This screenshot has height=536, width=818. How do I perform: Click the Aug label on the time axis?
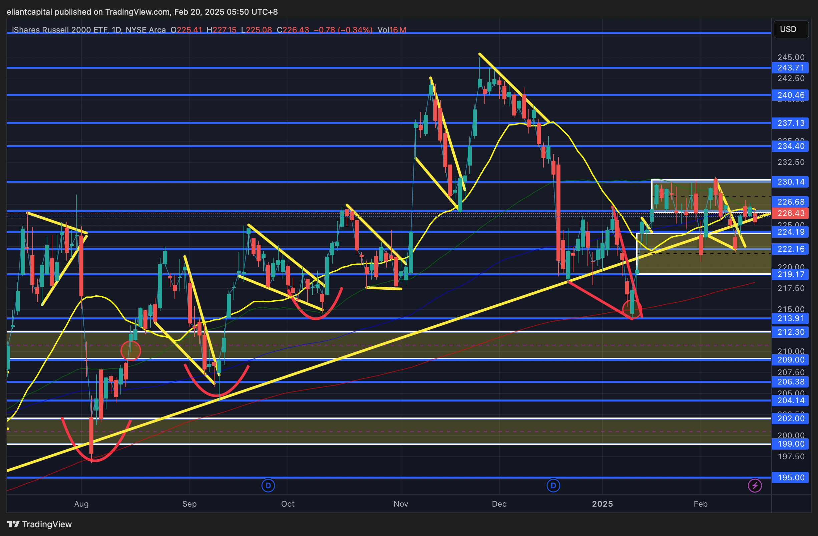[x=81, y=504]
